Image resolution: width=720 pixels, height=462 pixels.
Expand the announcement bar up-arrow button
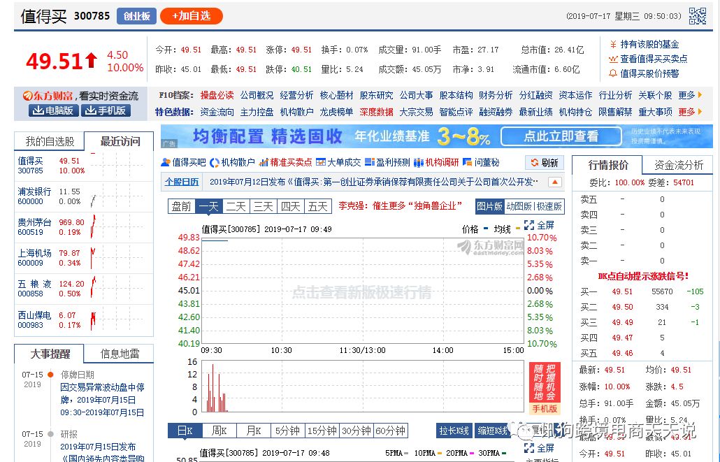[555, 182]
